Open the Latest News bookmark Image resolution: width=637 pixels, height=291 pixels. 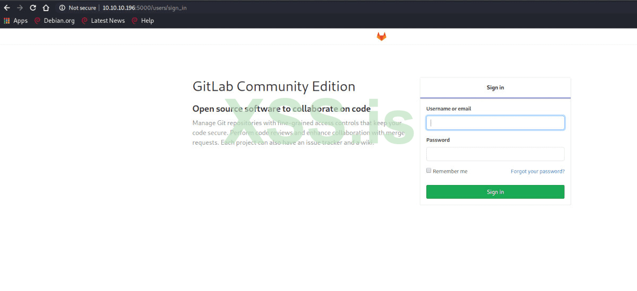(103, 21)
